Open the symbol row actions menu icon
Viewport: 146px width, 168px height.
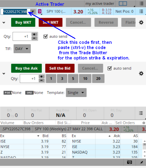(x=141, y=11)
